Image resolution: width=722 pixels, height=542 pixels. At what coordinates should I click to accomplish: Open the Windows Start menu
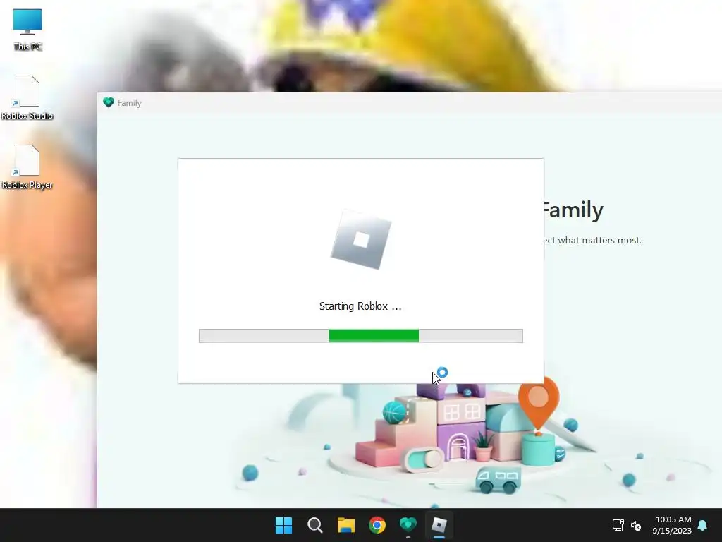283,525
